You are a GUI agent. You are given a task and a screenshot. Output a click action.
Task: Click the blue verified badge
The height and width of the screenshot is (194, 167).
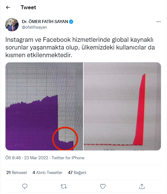(71, 22)
